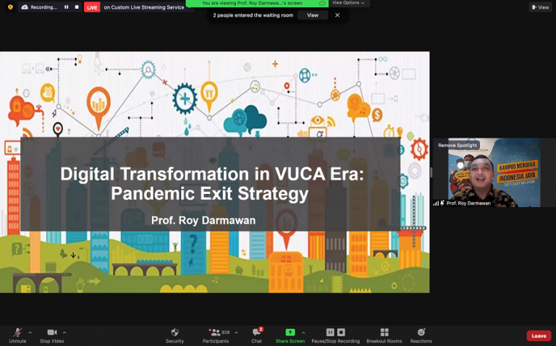Open the View Options dropdown
The width and height of the screenshot is (556, 346).
pyautogui.click(x=348, y=3)
